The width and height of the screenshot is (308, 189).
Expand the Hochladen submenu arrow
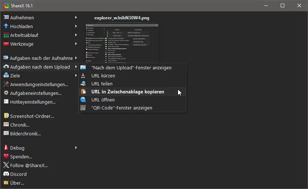coord(76,26)
